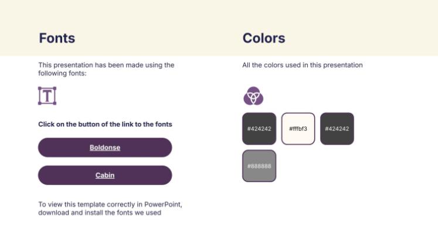Select the #fffbf3 cream color swatch
Viewport: 438px width, 246px height.
pos(298,129)
